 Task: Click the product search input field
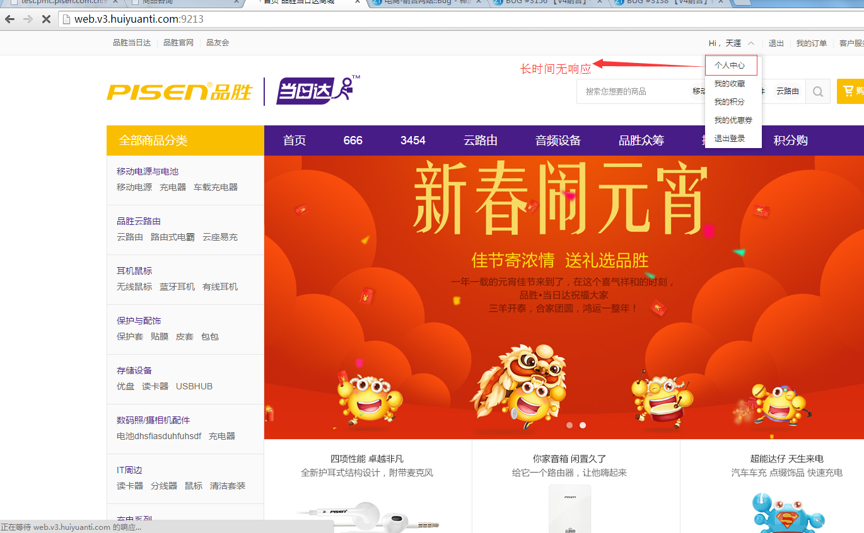(x=631, y=92)
